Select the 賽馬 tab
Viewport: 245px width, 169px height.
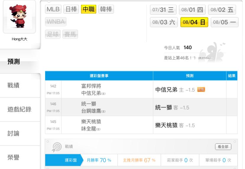pyautogui.click(x=70, y=34)
